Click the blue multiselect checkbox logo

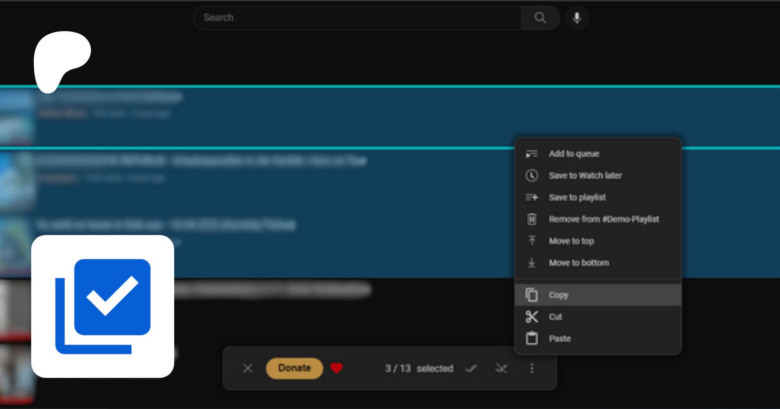tap(103, 306)
